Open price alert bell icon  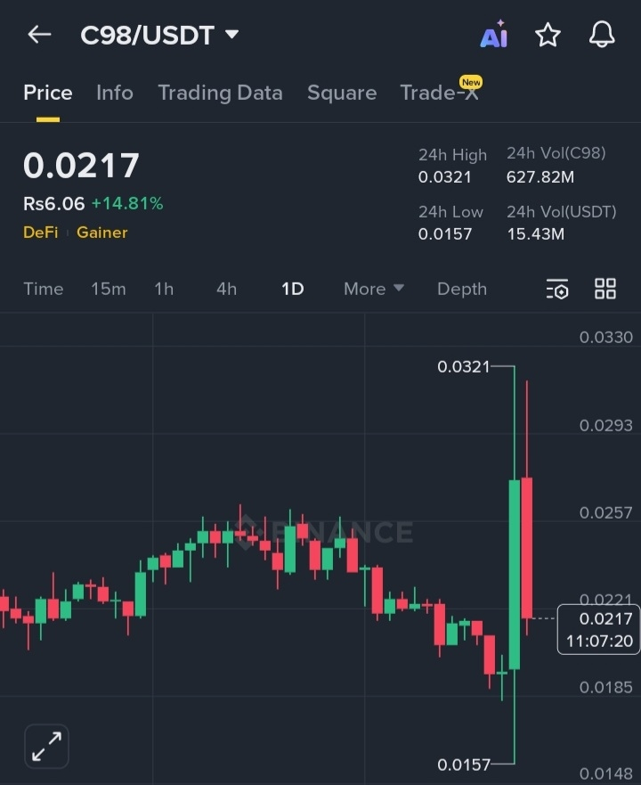tap(603, 36)
